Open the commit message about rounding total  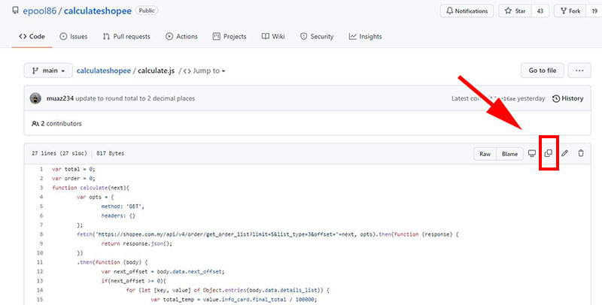(x=135, y=98)
